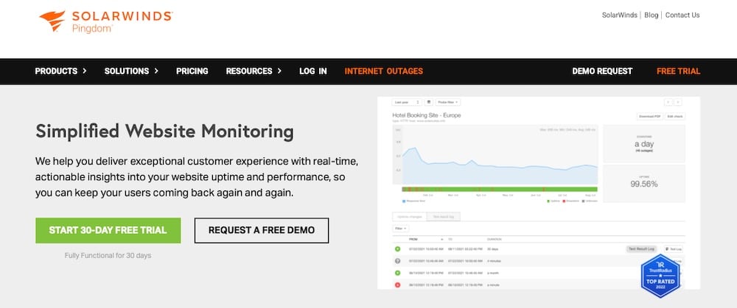This screenshot has width=737, height=308.
Task: Click Request a Free Demo button
Action: [x=261, y=230]
